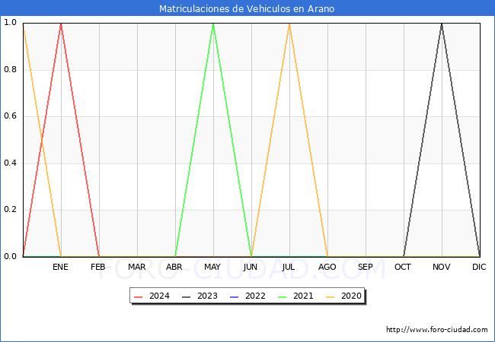Click the orange 2020 peak at JUL

pyautogui.click(x=289, y=24)
